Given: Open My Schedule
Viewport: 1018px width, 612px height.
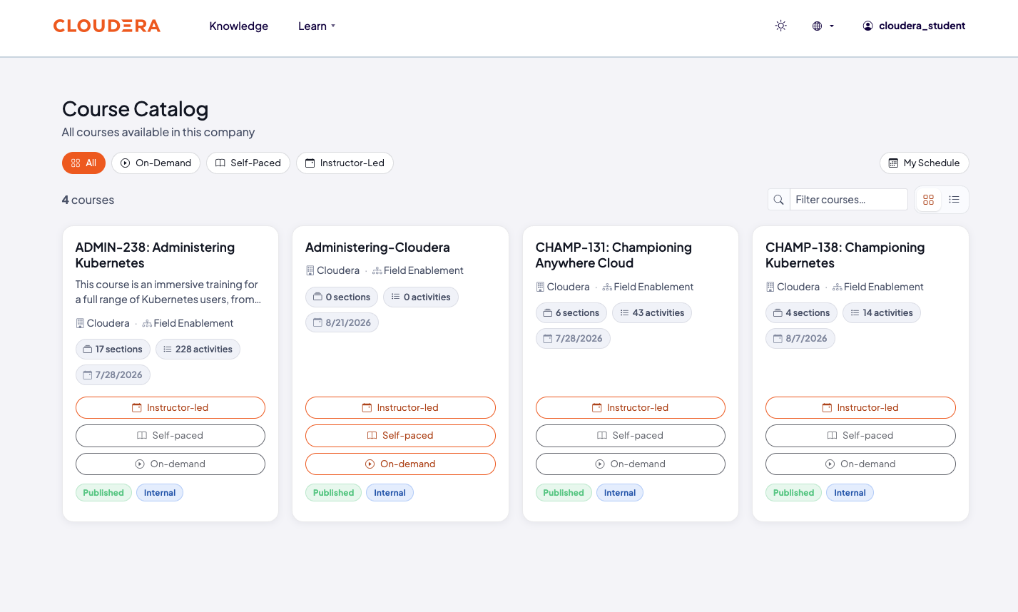Looking at the screenshot, I should point(924,163).
